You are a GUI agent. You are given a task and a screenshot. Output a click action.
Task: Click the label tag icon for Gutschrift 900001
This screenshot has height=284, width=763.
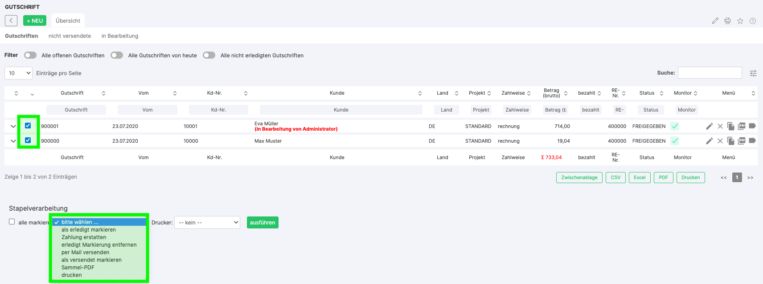pos(752,126)
